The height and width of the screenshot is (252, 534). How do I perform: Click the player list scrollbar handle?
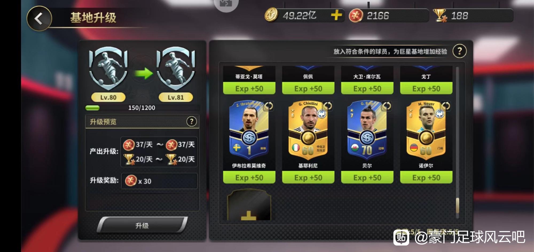(x=457, y=205)
